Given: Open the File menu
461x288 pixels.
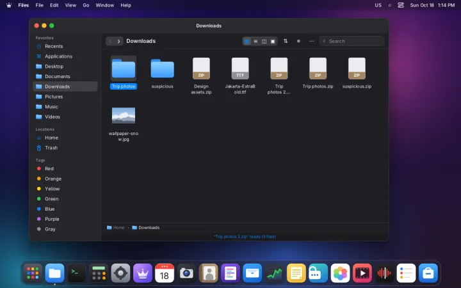Looking at the screenshot, I should 40,5.
